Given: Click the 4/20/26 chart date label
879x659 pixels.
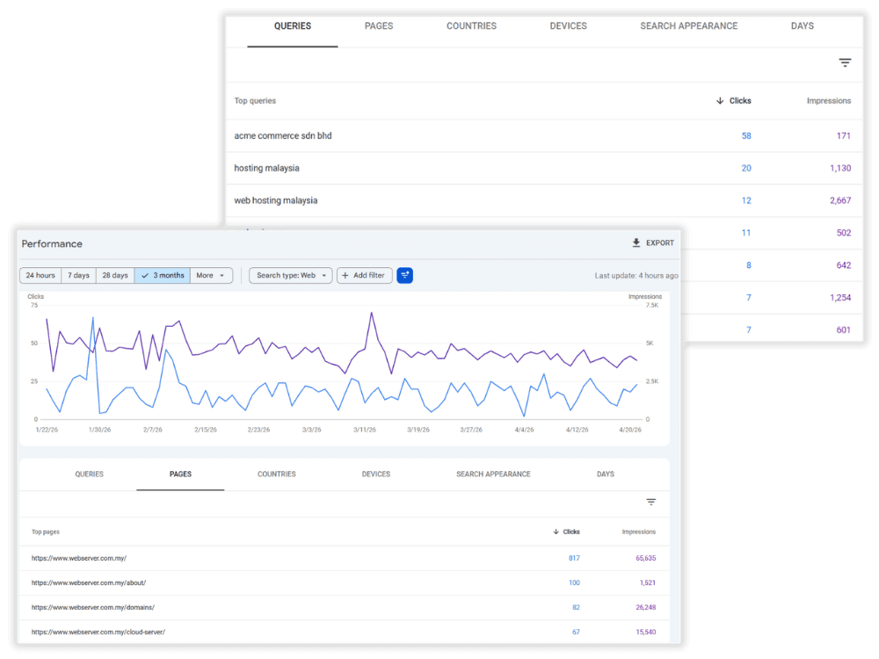Looking at the screenshot, I should [630, 430].
